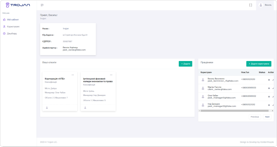Open three-dot menu on Корпорація «АТБ» card
The height and width of the screenshot is (147, 277).
(73, 75)
